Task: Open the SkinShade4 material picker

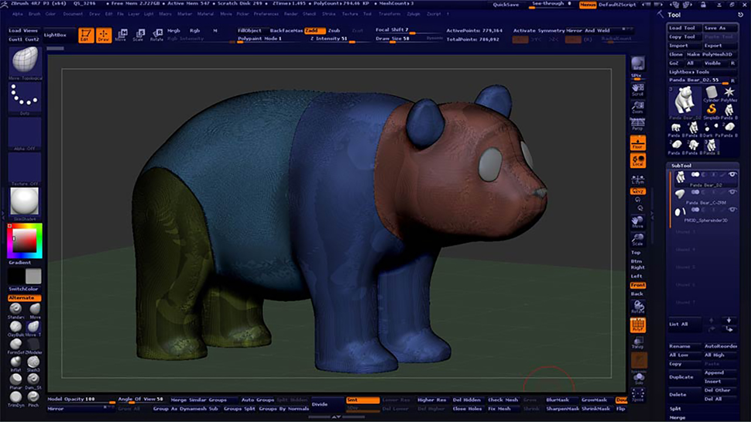Action: pyautogui.click(x=25, y=202)
